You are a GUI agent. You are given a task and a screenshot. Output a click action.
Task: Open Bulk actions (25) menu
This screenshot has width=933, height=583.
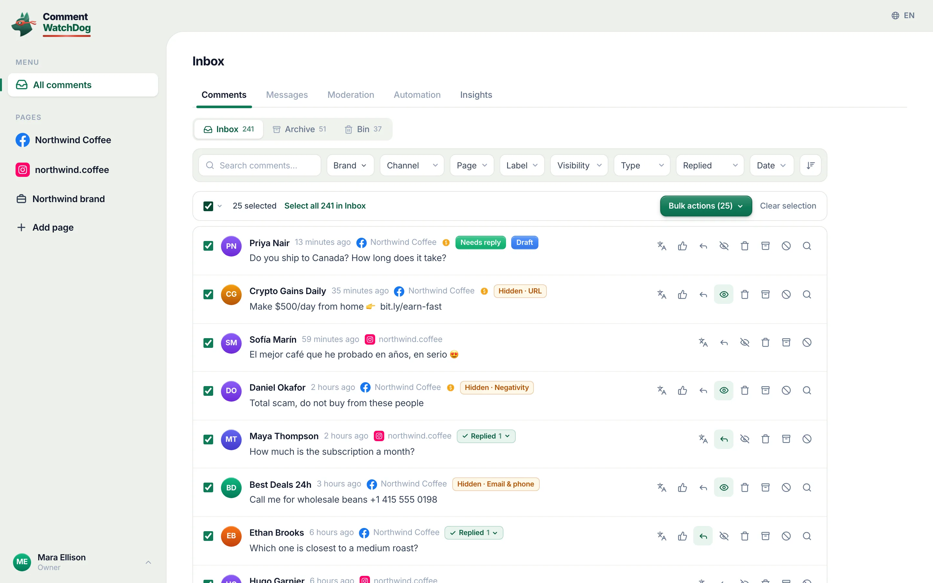coord(706,206)
